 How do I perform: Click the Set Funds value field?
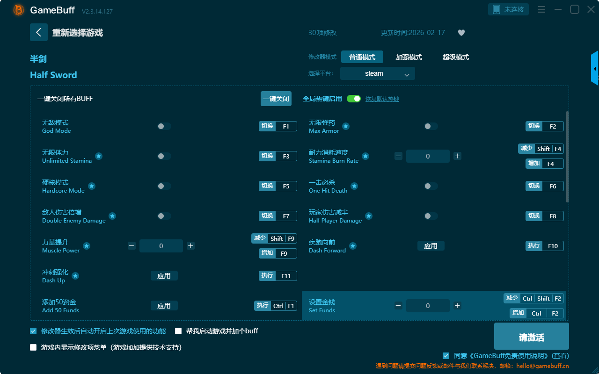coord(428,306)
